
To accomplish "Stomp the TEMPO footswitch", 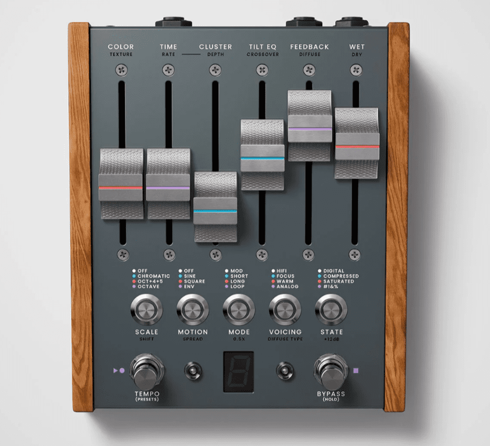I will pos(147,371).
